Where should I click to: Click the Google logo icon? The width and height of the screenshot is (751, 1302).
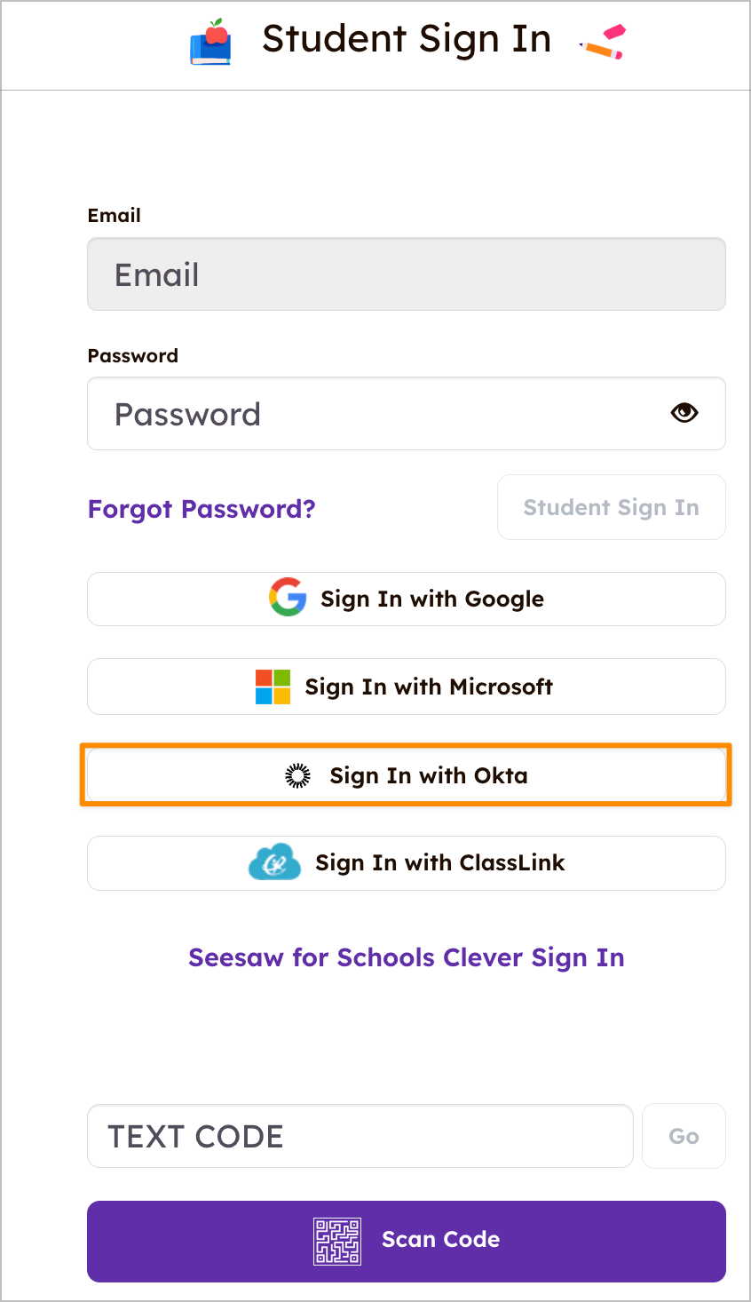point(288,598)
